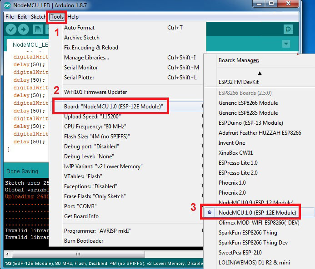Select NodeMCU 1.0 (ESP-12E Module) board
The image size is (315, 269).
tap(257, 212)
